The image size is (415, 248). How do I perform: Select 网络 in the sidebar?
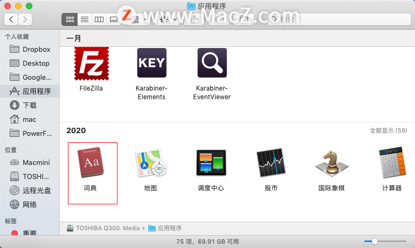pos(30,204)
